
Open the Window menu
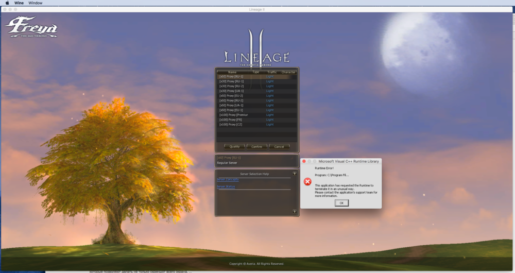(36, 3)
